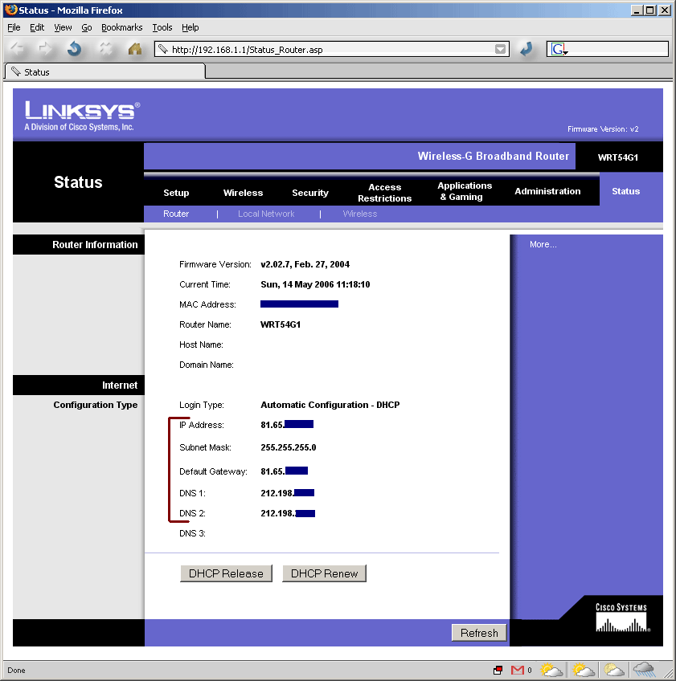The image size is (676, 681).
Task: Click the third partly cloudy weather icon
Action: (x=614, y=670)
